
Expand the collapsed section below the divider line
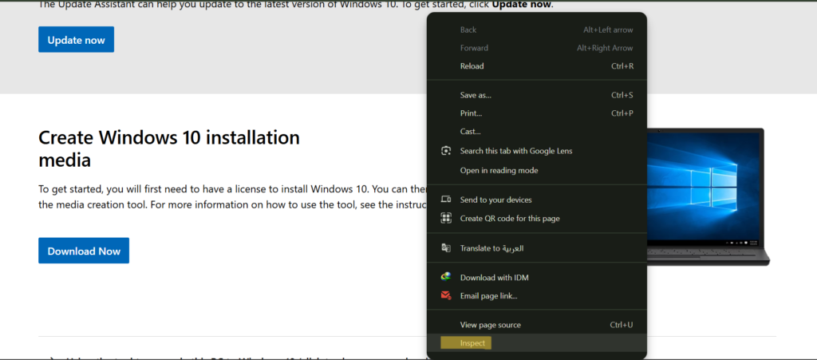point(53,357)
